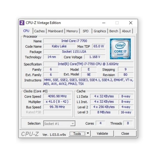Click the Threads value 8
The width and height of the screenshot is (166, 161).
click(128, 123)
